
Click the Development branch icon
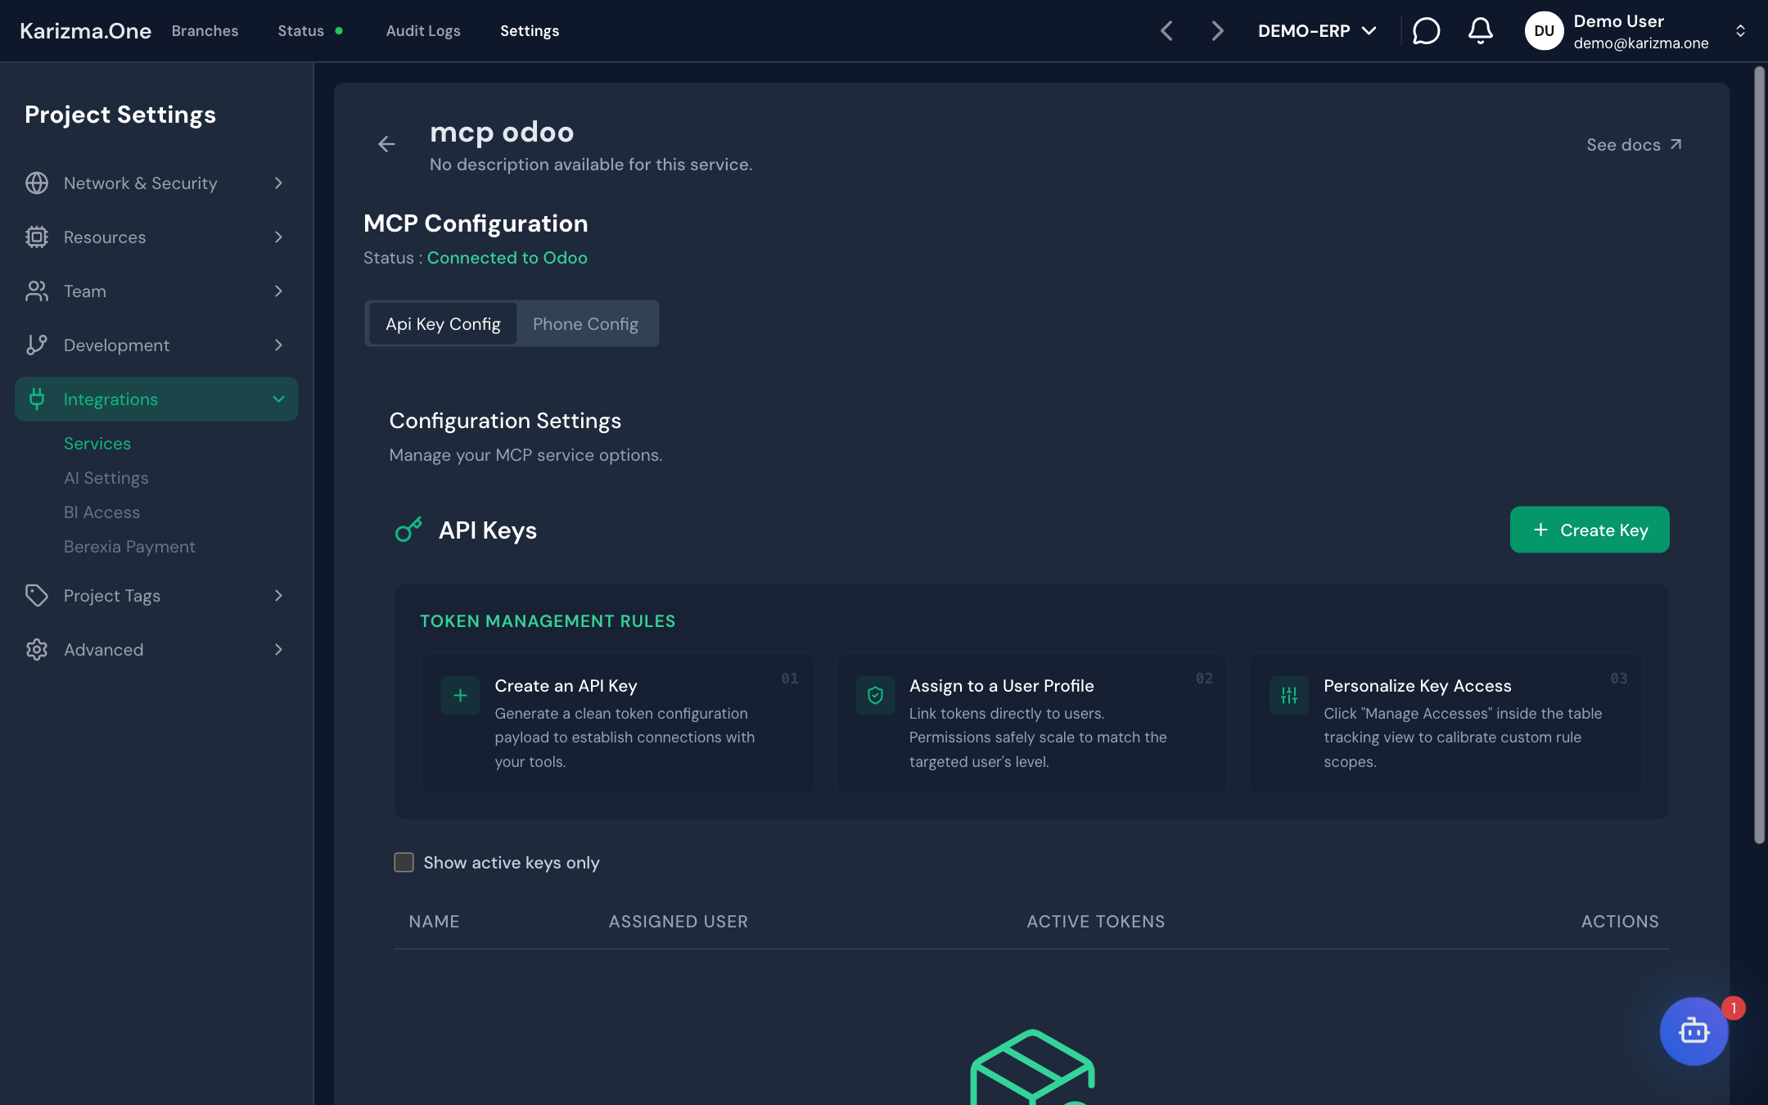pyautogui.click(x=37, y=345)
